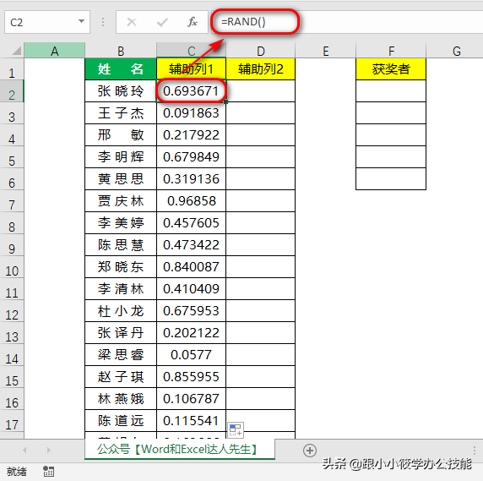The width and height of the screenshot is (483, 481).
Task: Click the confirm checkmark formula icon
Action: pos(162,22)
